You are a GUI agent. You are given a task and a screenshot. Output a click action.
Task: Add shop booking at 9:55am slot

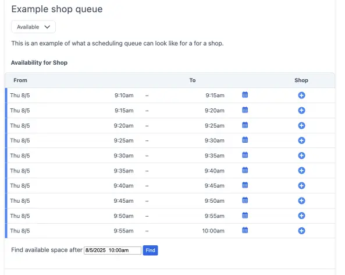[x=301, y=231]
